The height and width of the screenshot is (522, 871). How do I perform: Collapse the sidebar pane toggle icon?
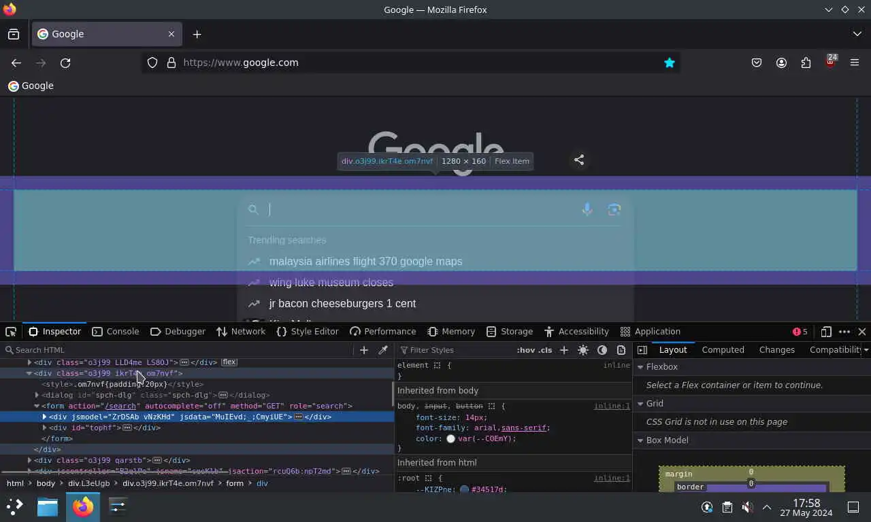pos(642,350)
